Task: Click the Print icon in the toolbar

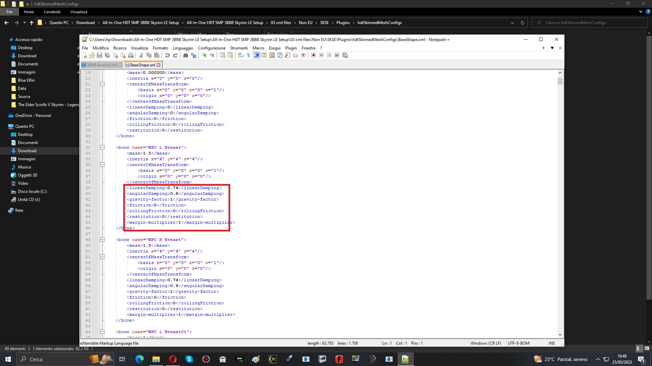Action: pyautogui.click(x=131, y=55)
